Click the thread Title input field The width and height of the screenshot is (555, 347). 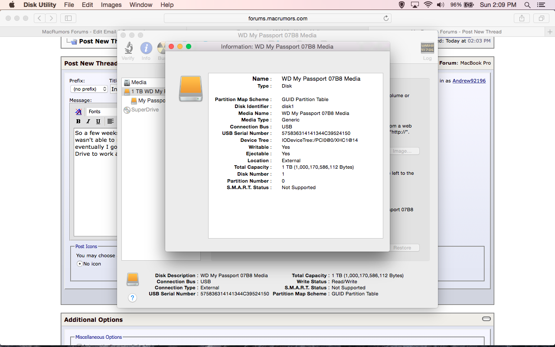point(114,89)
